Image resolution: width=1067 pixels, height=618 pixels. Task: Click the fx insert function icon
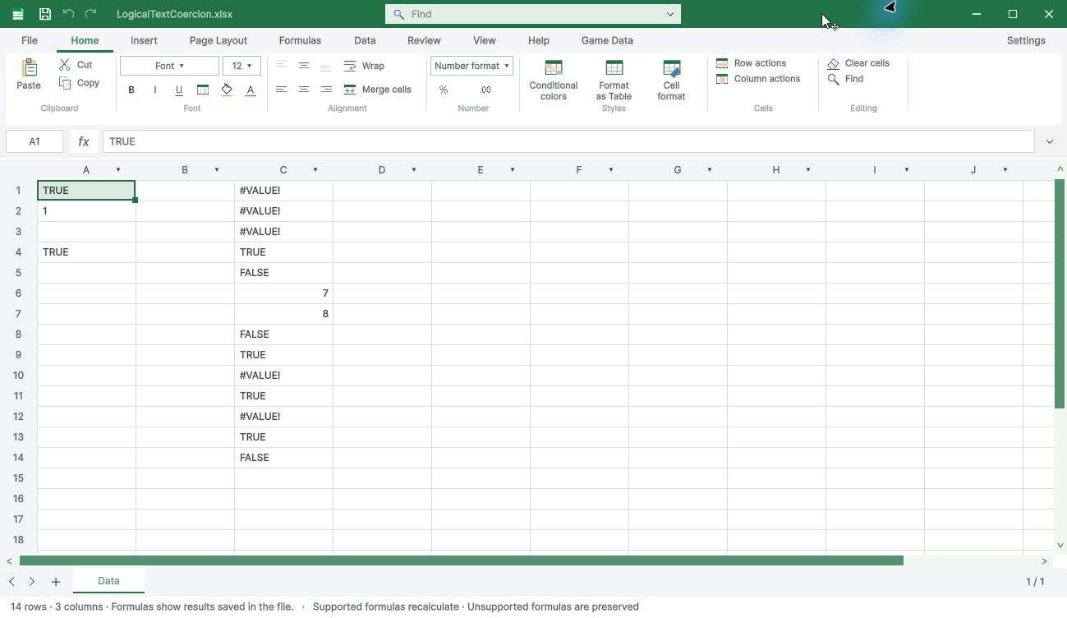pyautogui.click(x=84, y=141)
